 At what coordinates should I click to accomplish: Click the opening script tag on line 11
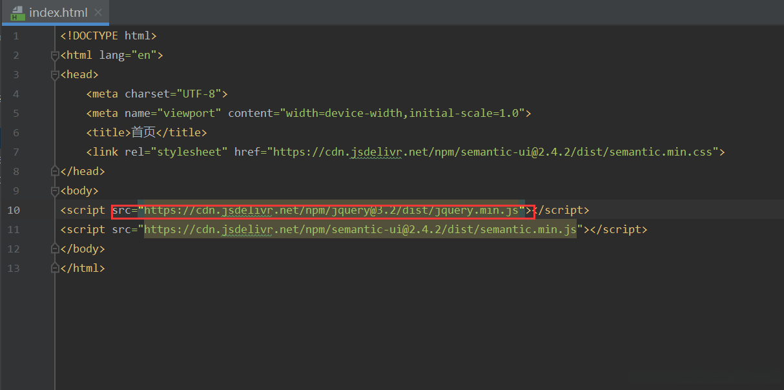click(x=83, y=229)
